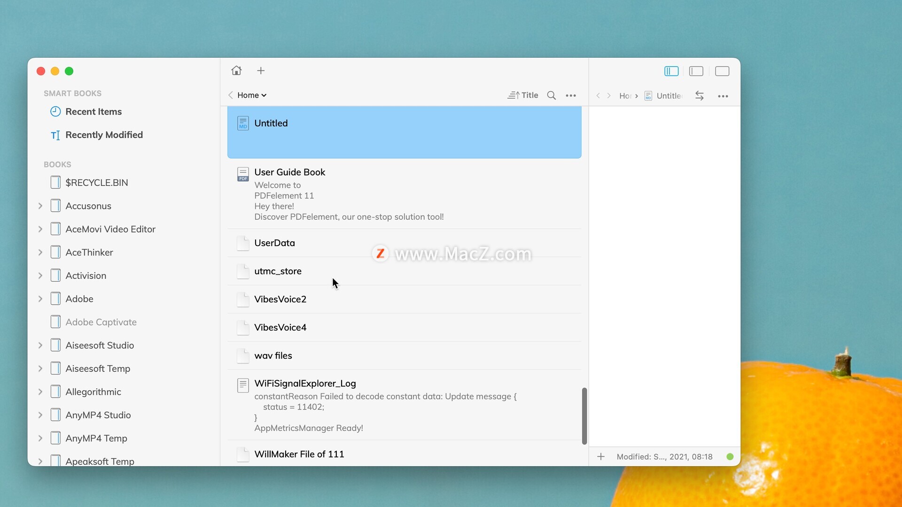Open User Guide Book PDF
This screenshot has width=902, height=507.
coord(404,194)
